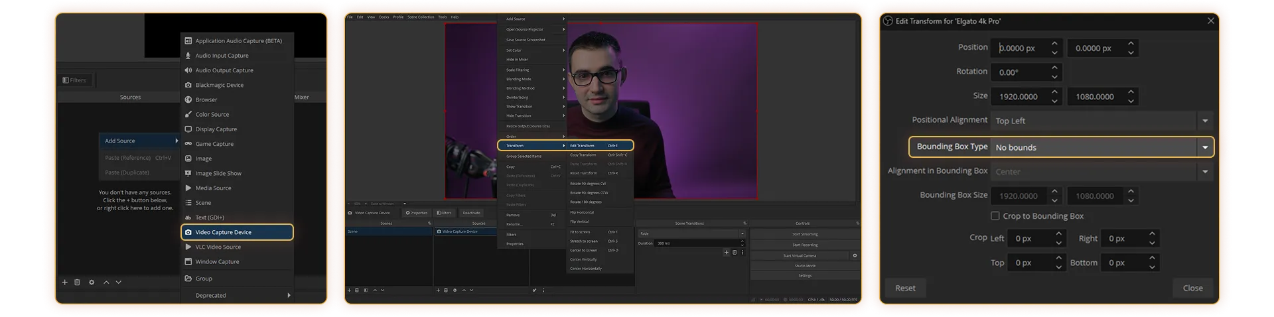The width and height of the screenshot is (1274, 317).
Task: Select Reset Transform in the submenu
Action: click(x=600, y=173)
